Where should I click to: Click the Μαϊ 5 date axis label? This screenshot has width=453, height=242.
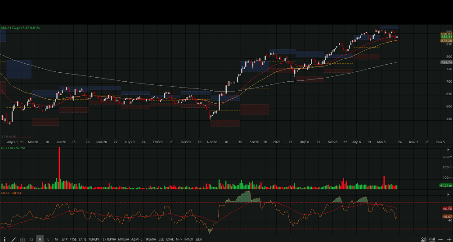click(381, 142)
